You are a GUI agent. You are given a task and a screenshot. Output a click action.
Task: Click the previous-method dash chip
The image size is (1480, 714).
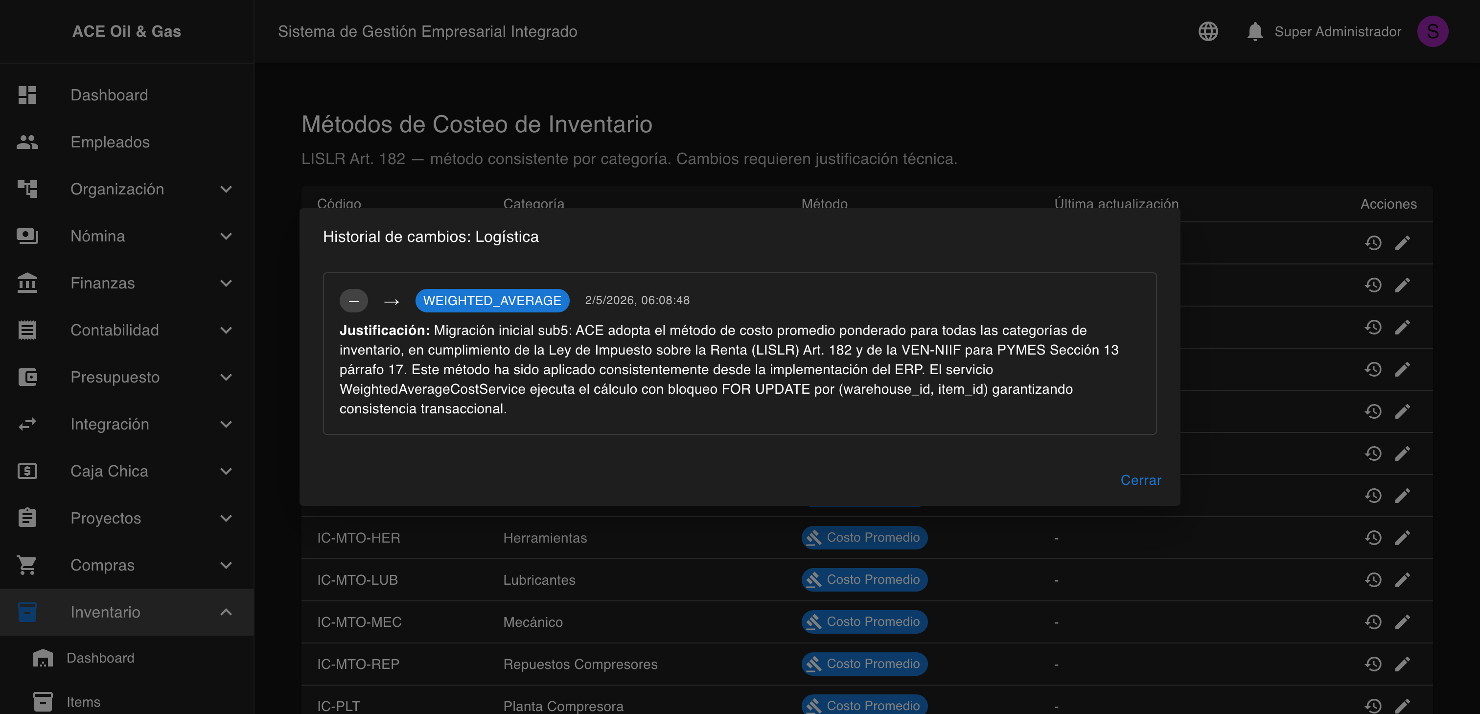click(x=353, y=301)
